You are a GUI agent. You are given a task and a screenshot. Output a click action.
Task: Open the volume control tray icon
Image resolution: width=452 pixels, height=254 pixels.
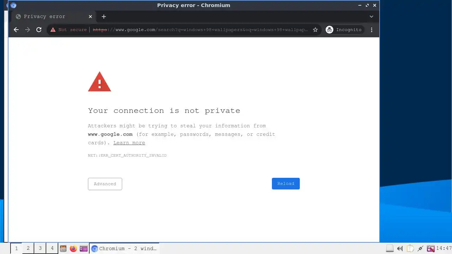click(400, 249)
